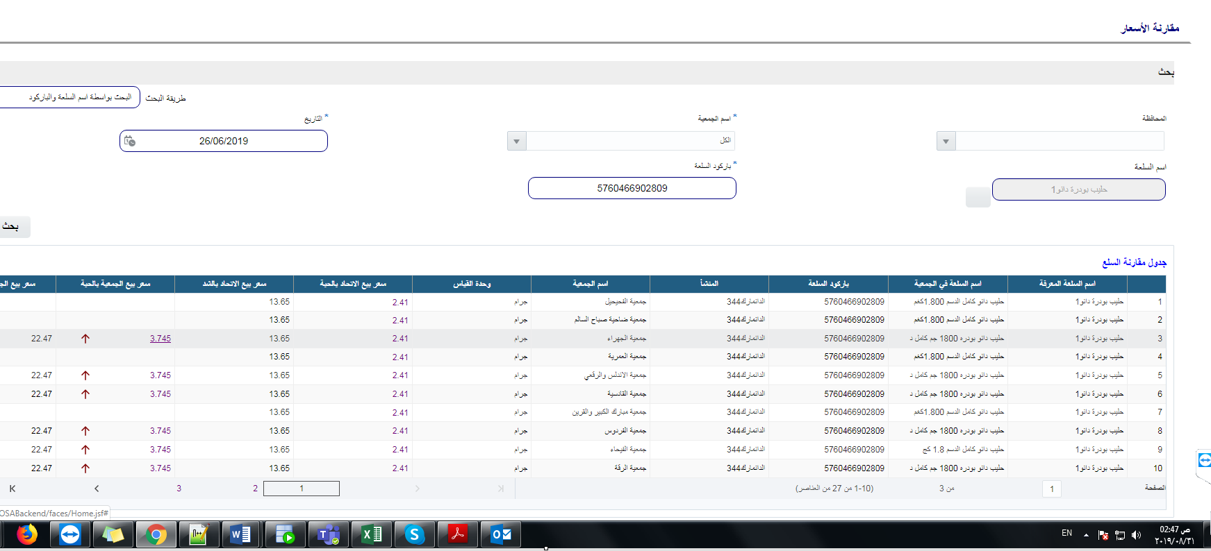Click the barcode input showing 5760466902809
1211x551 pixels.
(632, 188)
